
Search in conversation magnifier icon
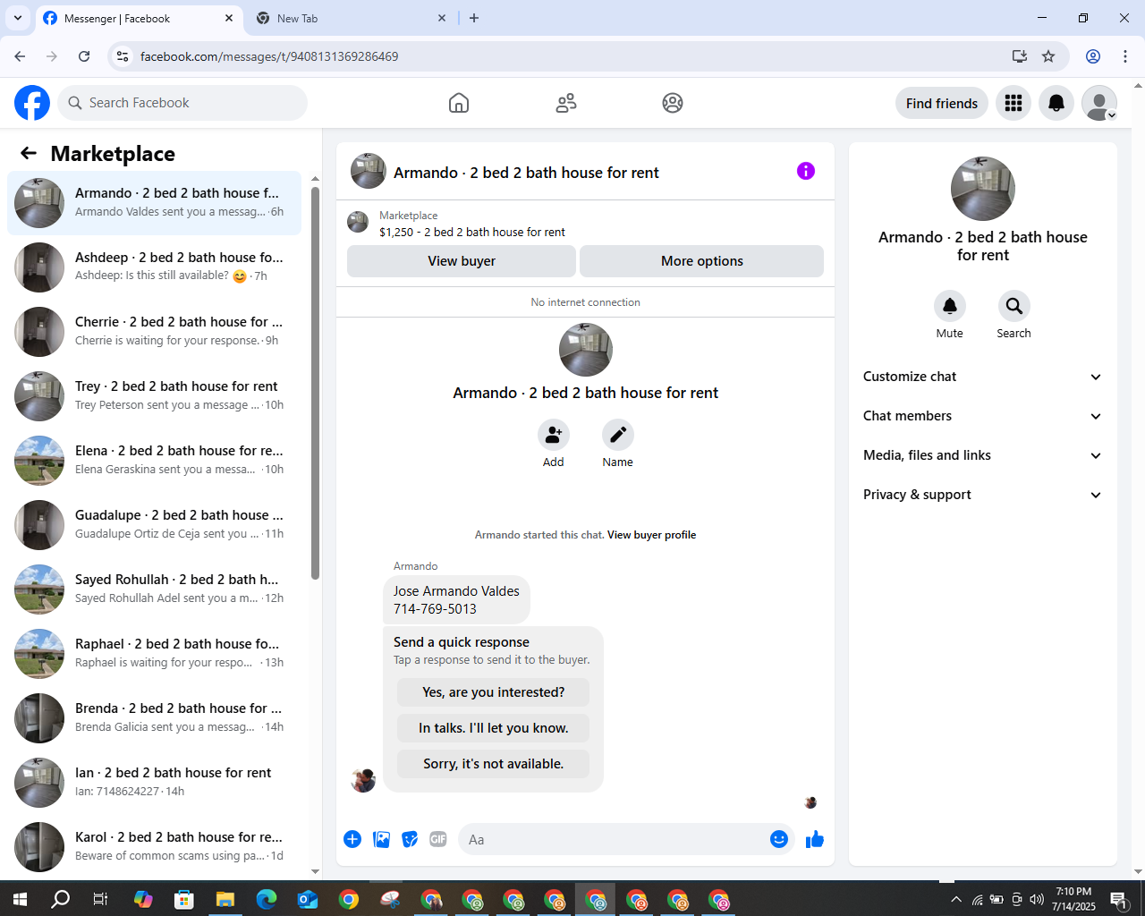click(x=1014, y=306)
